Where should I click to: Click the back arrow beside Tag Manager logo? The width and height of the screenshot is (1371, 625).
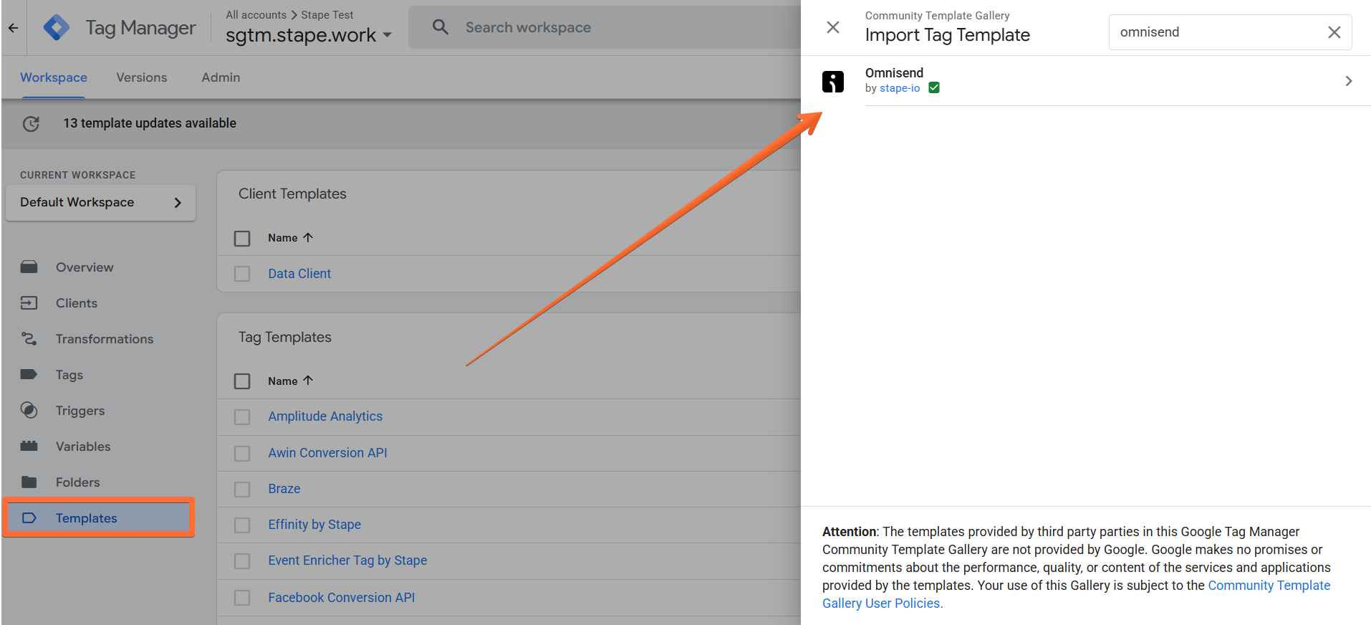coord(13,28)
